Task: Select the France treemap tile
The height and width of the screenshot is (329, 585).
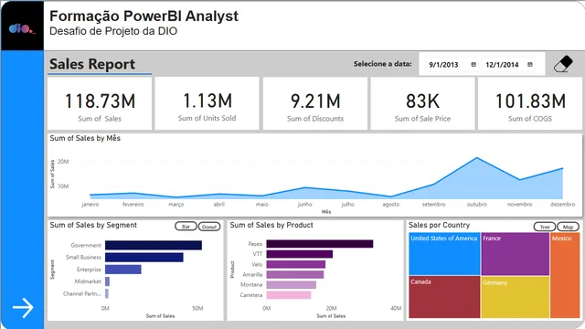Action: 515,254
